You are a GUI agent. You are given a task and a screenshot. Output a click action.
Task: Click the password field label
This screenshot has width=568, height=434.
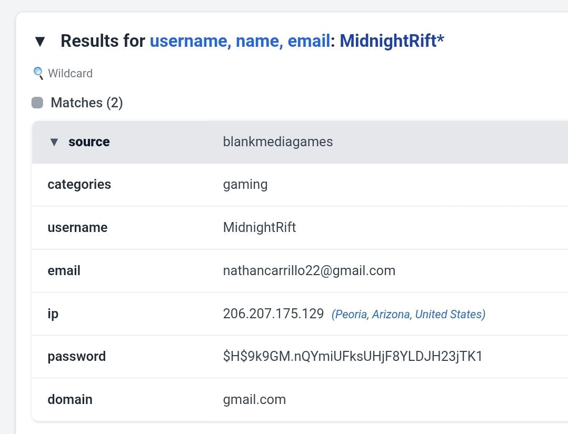pos(76,357)
